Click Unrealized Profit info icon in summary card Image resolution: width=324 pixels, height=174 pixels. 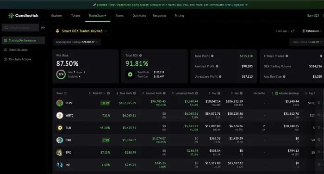pyautogui.click(x=220, y=76)
